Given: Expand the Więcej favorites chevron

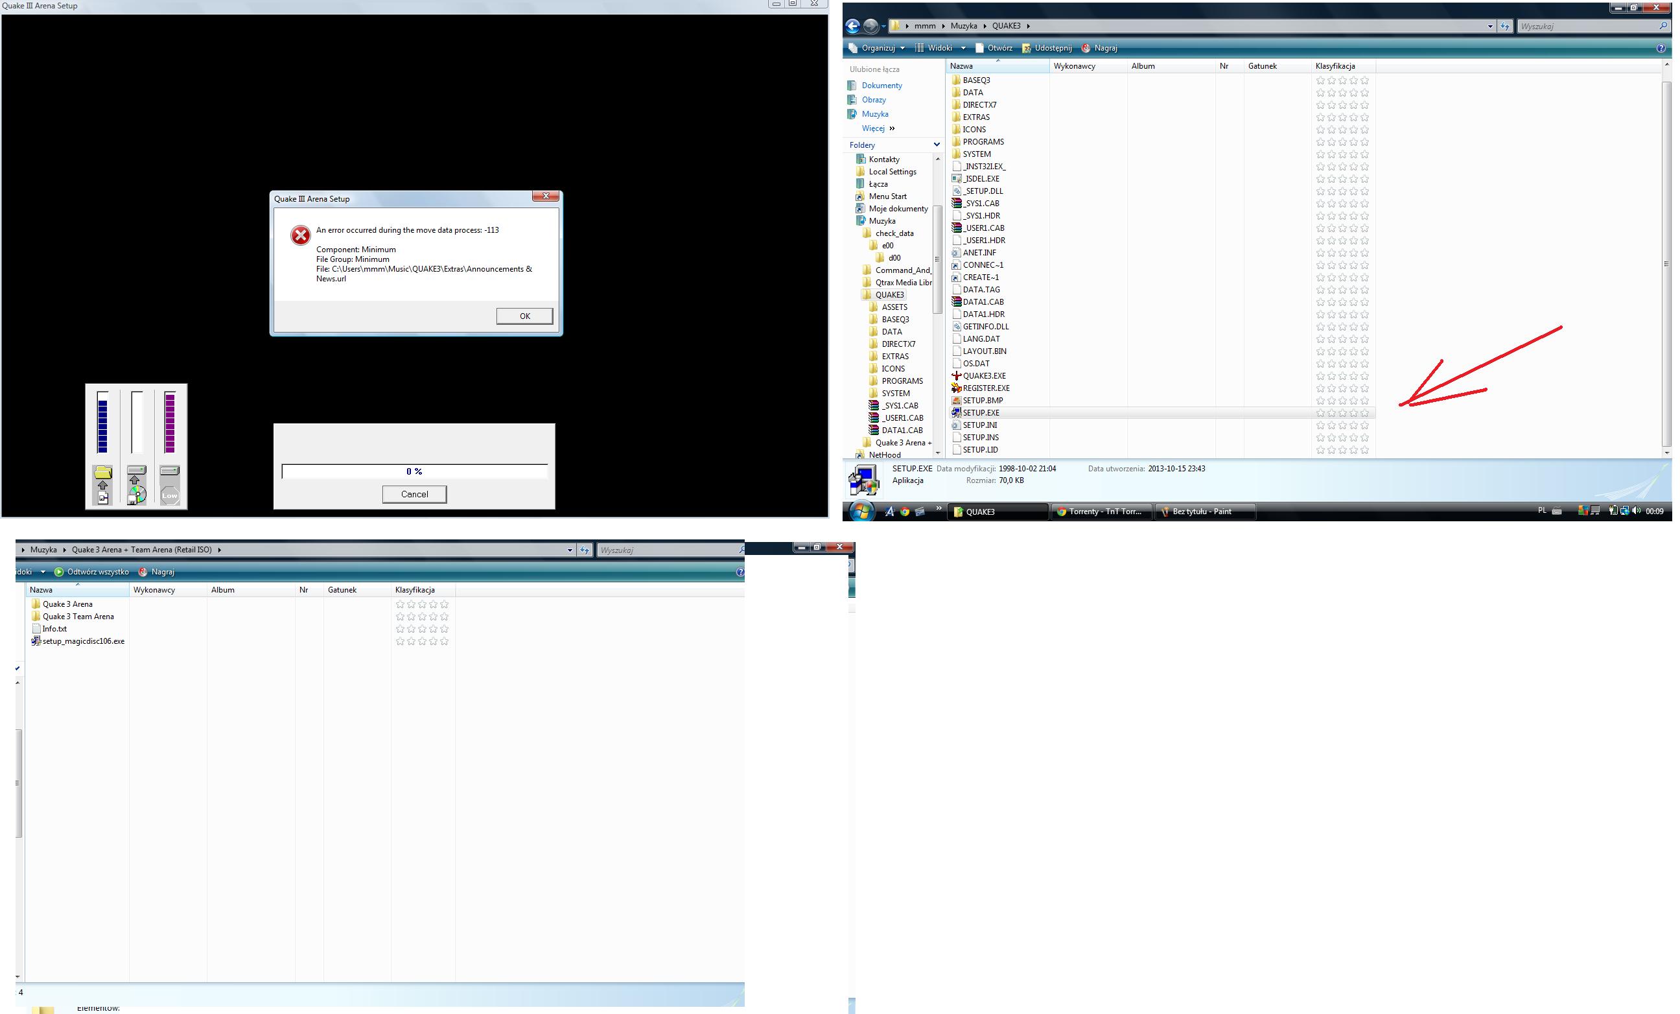Looking at the screenshot, I should click(892, 128).
